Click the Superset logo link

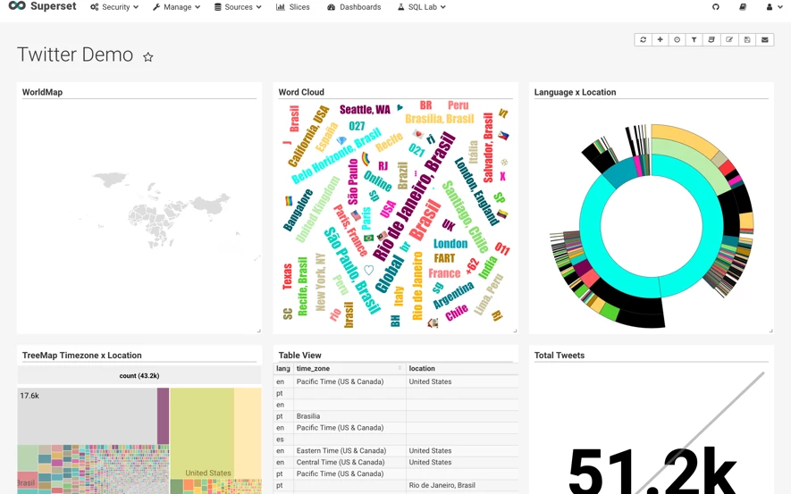pos(42,6)
